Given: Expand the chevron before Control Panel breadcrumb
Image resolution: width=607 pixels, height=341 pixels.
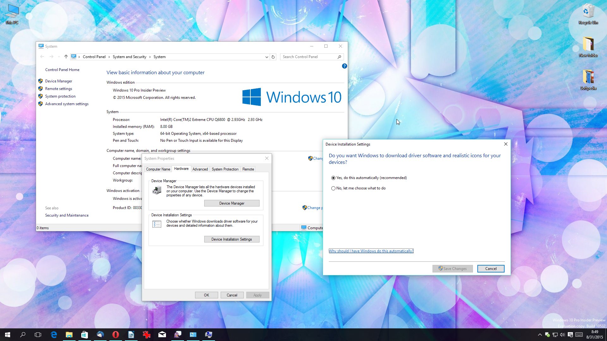Looking at the screenshot, I should point(79,57).
